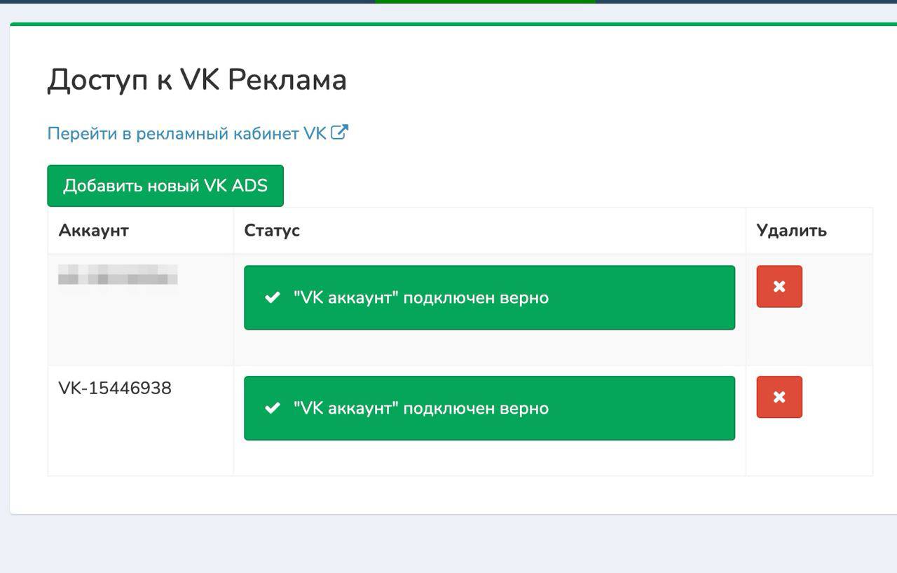Click the external link icon after VK link
The height and width of the screenshot is (573, 897).
339,133
